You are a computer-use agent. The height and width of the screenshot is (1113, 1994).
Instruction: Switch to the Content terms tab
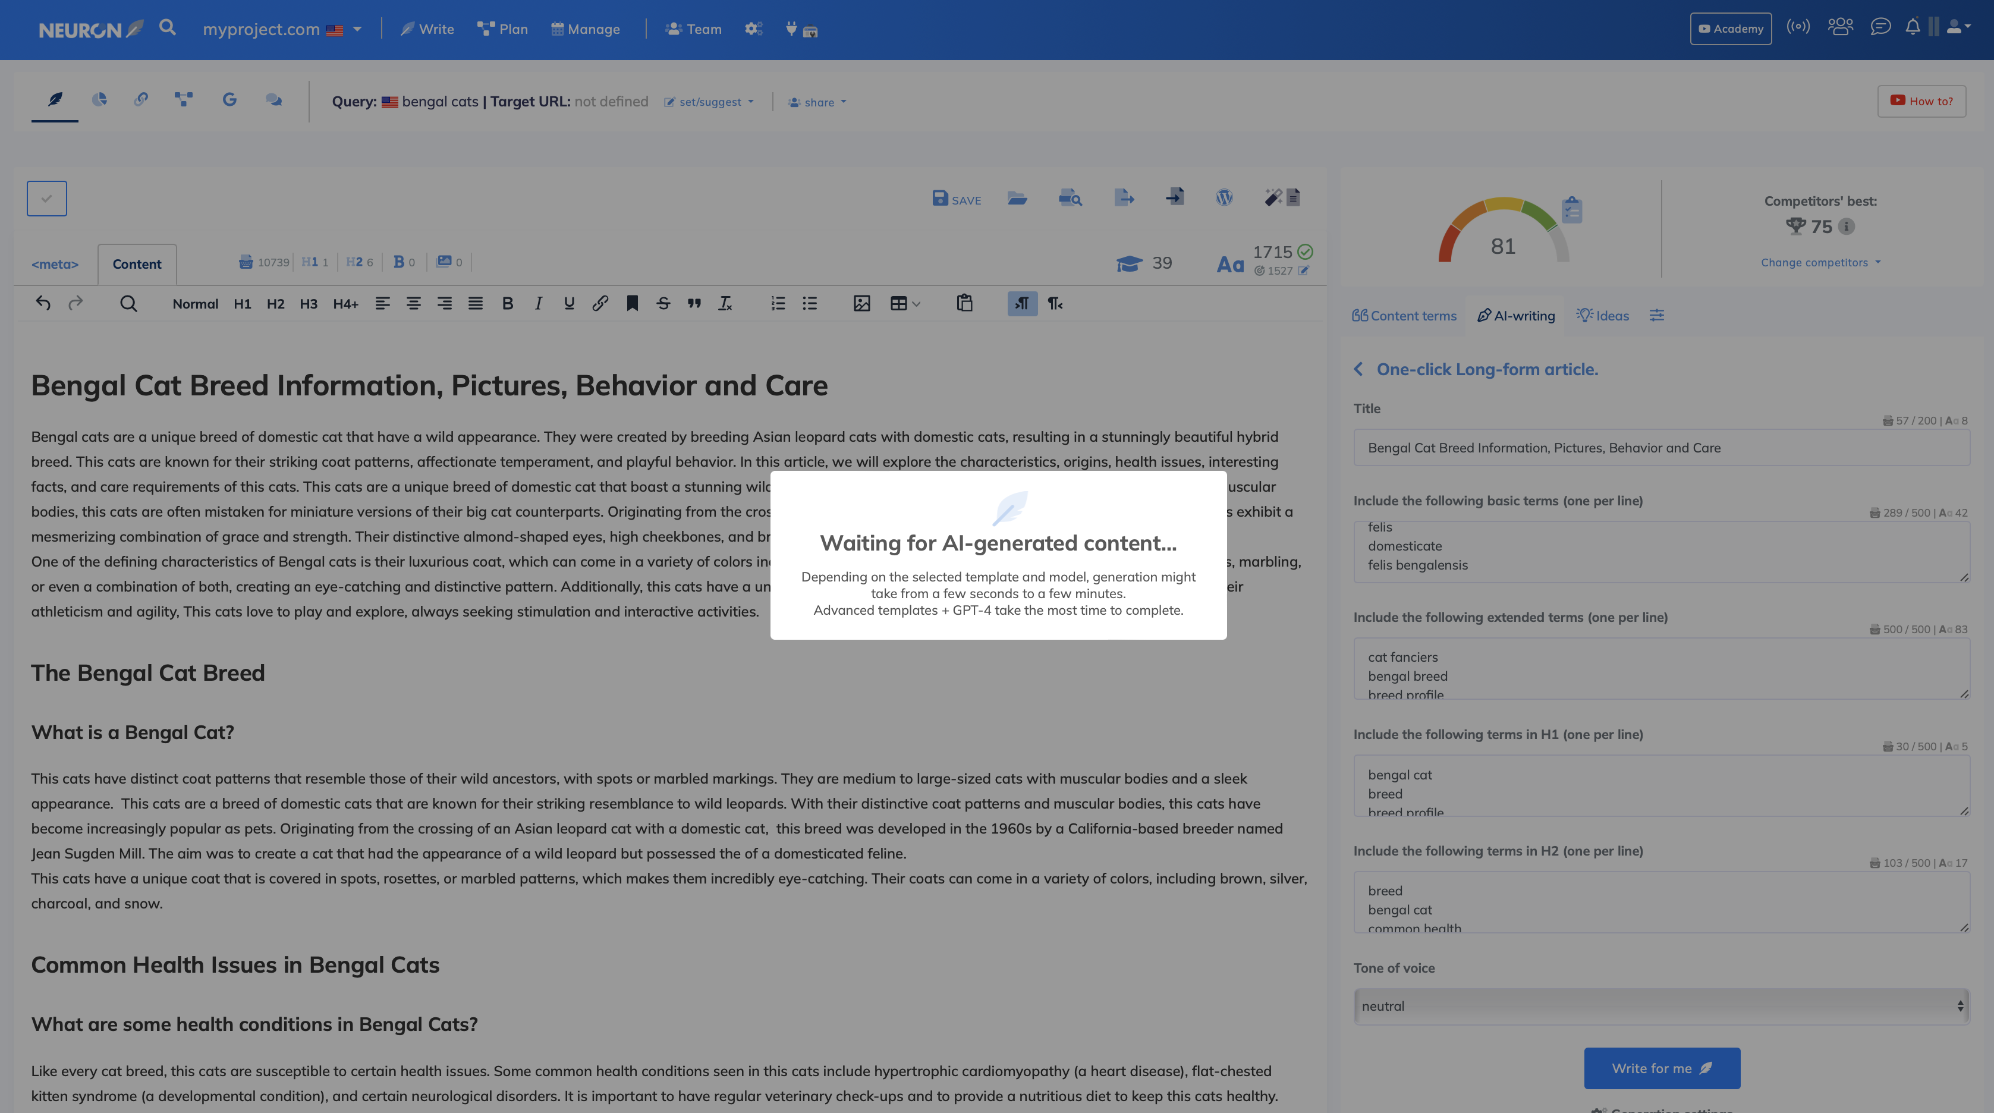coord(1404,316)
